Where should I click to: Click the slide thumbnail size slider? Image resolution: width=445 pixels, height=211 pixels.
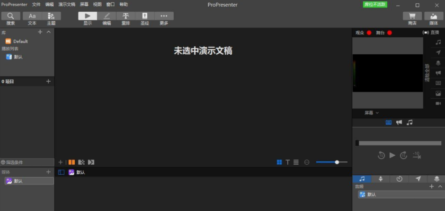[x=332, y=162]
